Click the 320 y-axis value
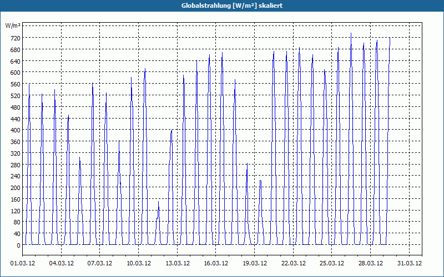The image size is (444, 277). tap(15, 153)
